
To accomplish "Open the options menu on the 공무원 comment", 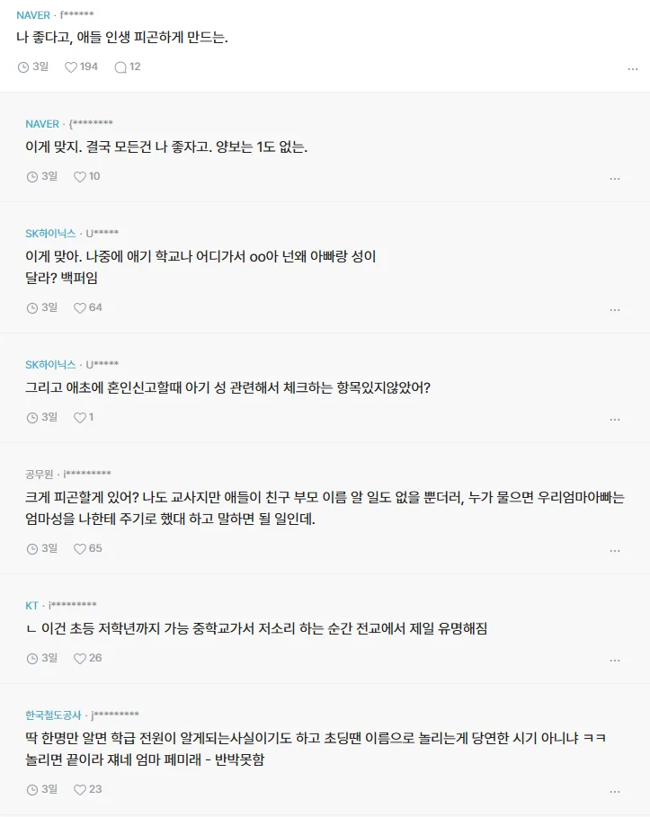I will (615, 550).
